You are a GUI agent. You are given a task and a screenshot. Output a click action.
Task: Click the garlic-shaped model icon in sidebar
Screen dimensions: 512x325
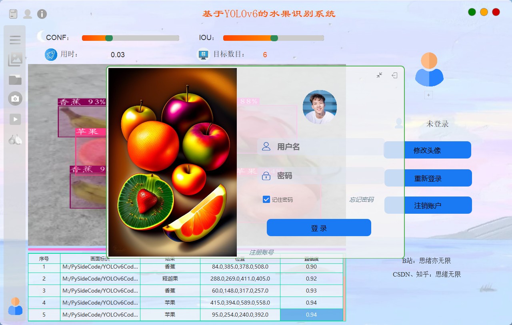coord(15,139)
